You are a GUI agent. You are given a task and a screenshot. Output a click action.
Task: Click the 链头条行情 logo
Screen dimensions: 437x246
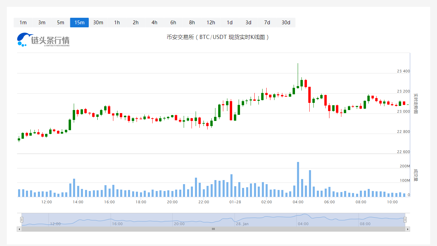[x=43, y=40]
